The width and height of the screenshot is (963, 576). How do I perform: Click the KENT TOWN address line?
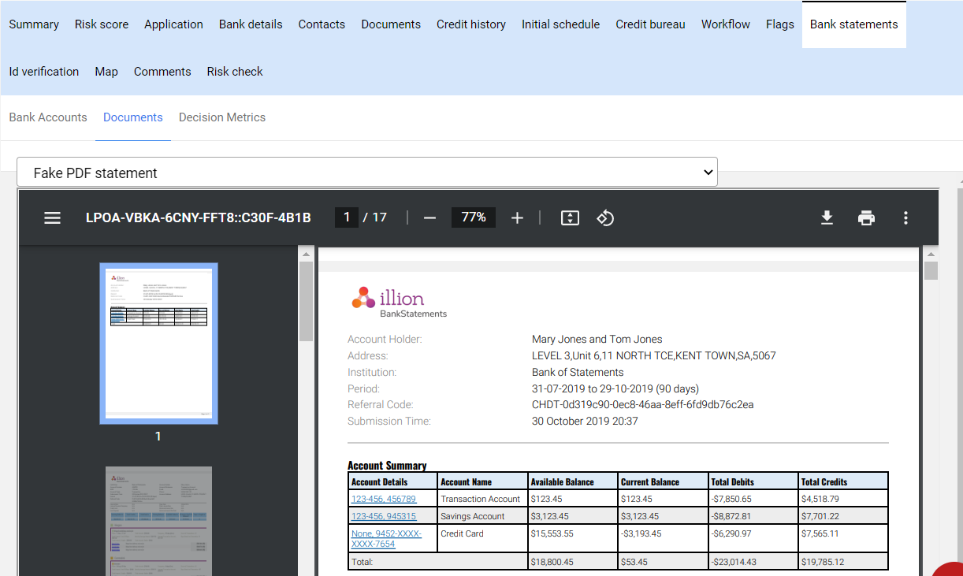(654, 356)
